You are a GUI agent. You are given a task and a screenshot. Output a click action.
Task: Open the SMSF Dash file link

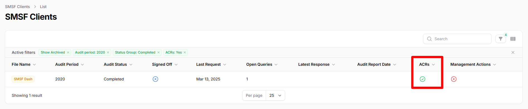pos(23,79)
